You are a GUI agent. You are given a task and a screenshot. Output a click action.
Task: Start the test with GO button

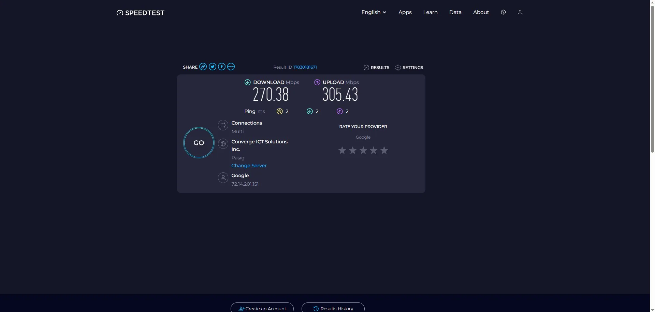pos(199,143)
